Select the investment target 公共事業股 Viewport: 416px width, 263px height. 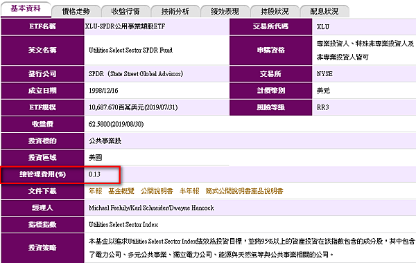point(105,141)
